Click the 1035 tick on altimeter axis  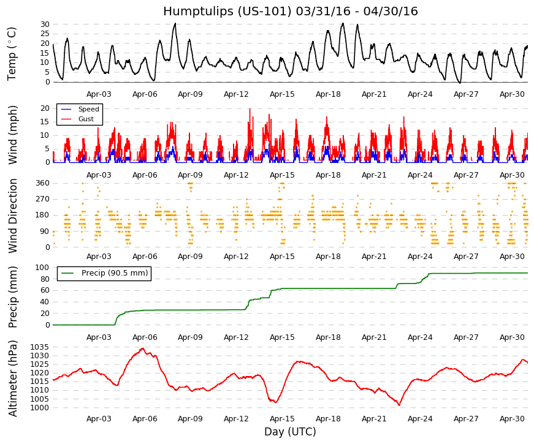tap(39, 347)
